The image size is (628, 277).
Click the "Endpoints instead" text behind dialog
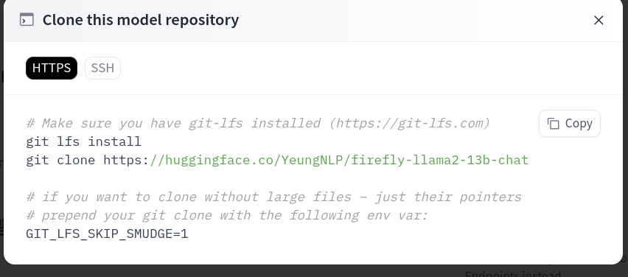point(512,274)
